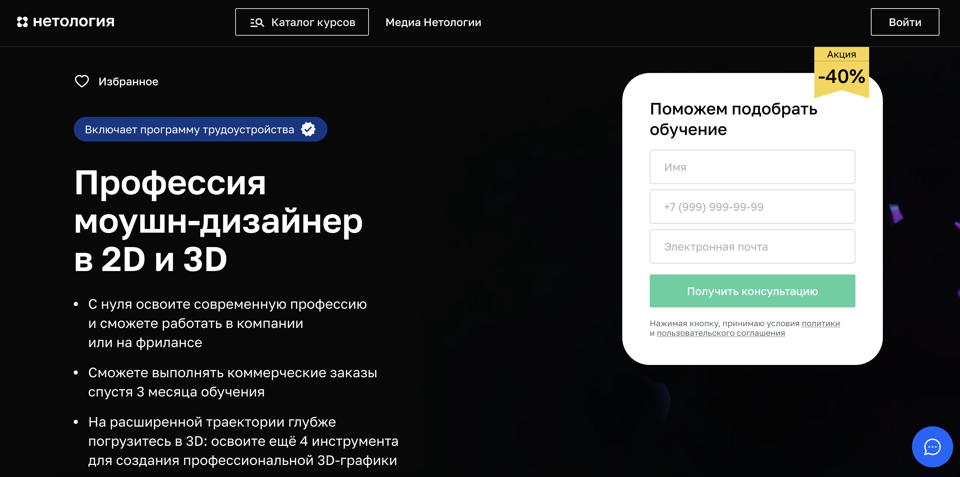The image size is (960, 477).
Task: Go to Медиа Нетологии
Action: tap(433, 22)
